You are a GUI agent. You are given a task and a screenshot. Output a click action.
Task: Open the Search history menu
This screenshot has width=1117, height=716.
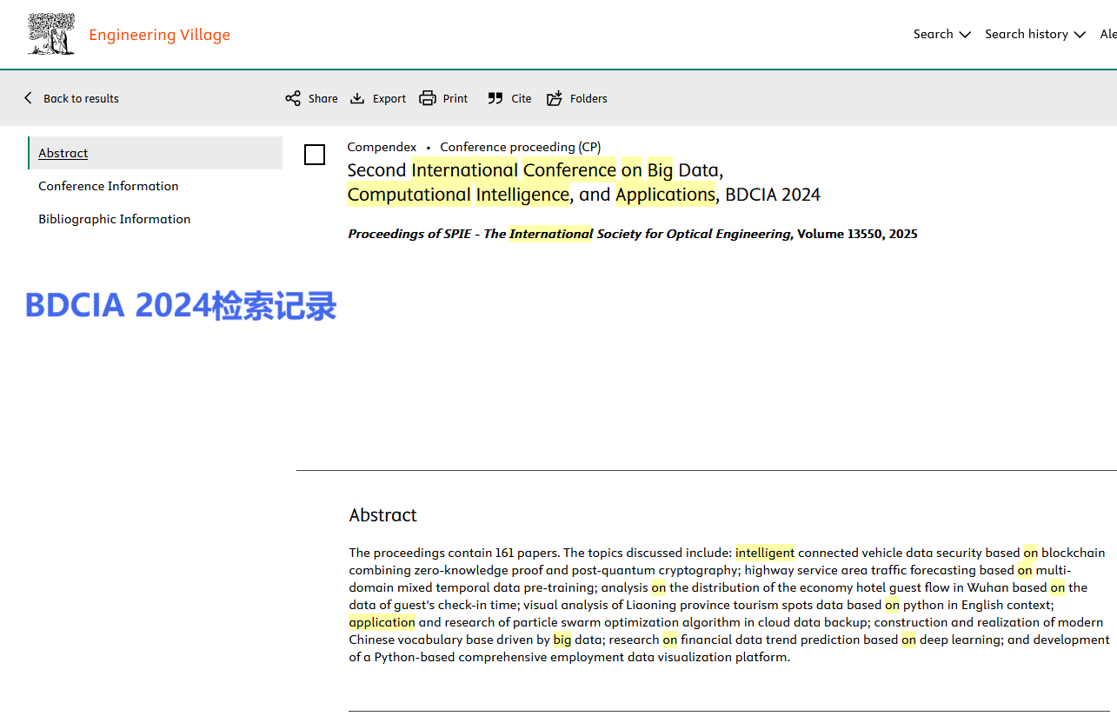point(1027,34)
